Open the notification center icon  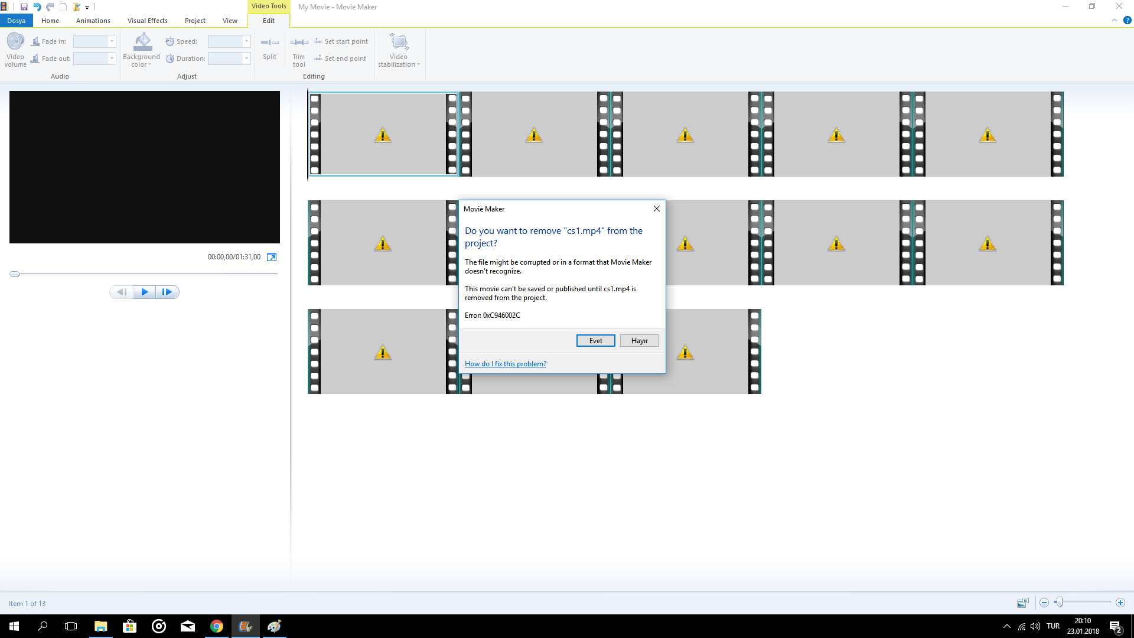tap(1116, 626)
